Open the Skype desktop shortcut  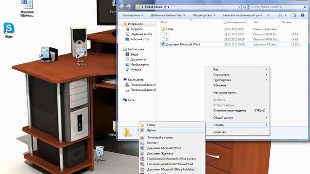[x=9, y=29]
